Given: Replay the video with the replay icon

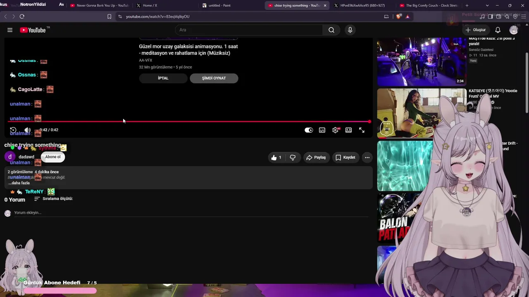Looking at the screenshot, I should [13, 130].
